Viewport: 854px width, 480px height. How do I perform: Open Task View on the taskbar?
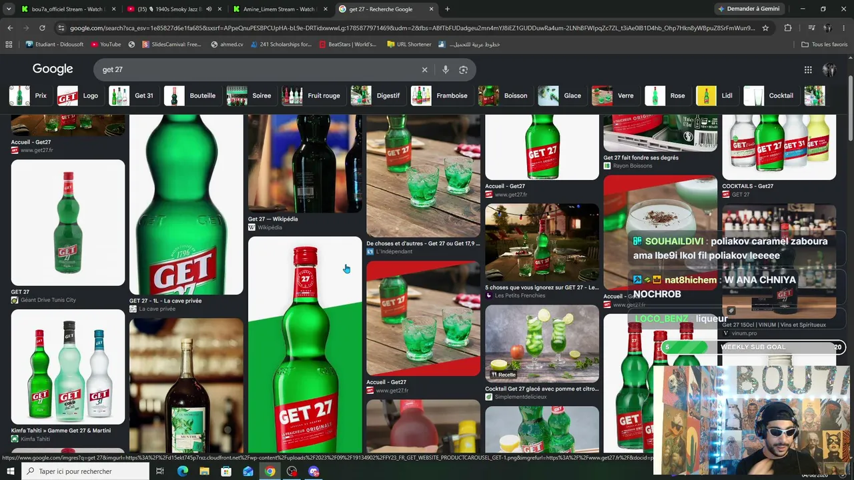[160, 471]
